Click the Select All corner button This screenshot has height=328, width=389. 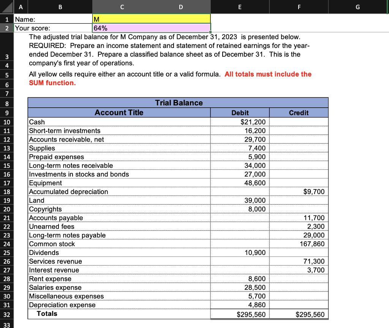pyautogui.click(x=6, y=6)
